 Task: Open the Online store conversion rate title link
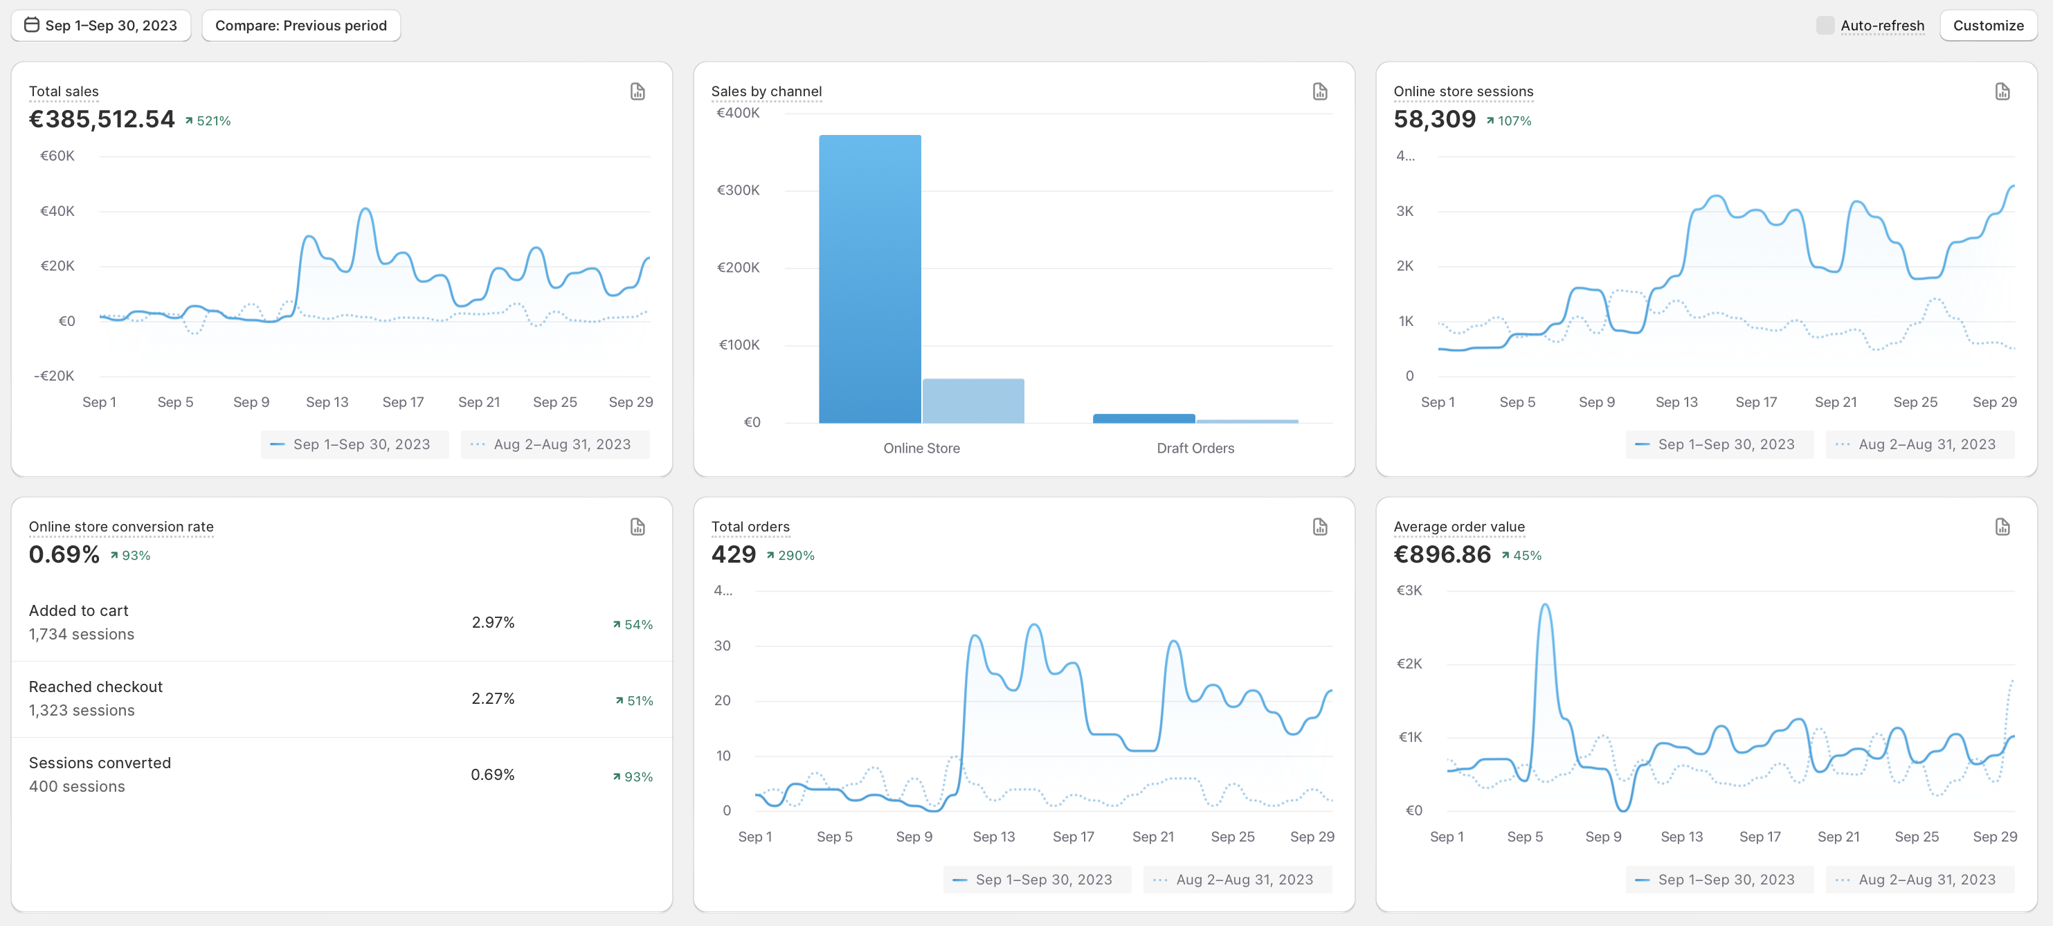121,527
